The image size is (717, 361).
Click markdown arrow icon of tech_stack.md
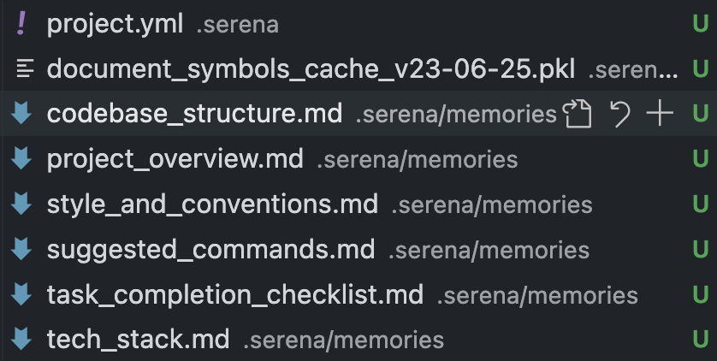pyautogui.click(x=22, y=340)
